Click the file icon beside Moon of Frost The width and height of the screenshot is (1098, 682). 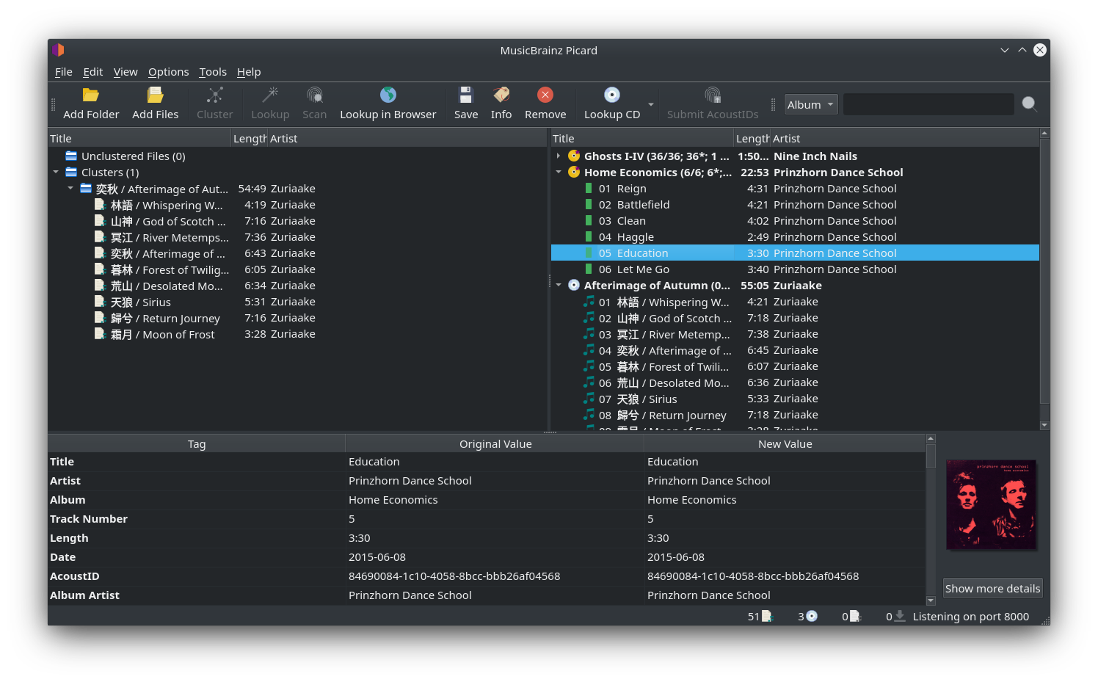click(100, 333)
